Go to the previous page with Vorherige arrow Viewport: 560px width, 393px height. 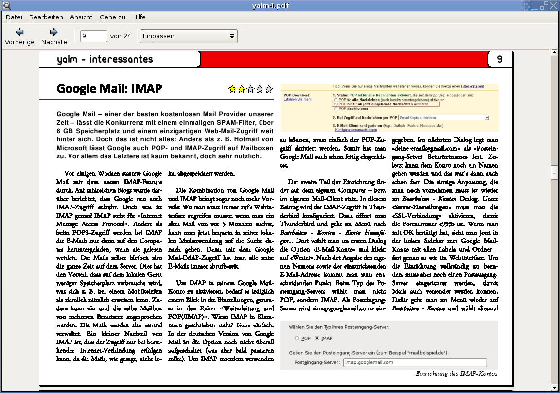point(19,36)
